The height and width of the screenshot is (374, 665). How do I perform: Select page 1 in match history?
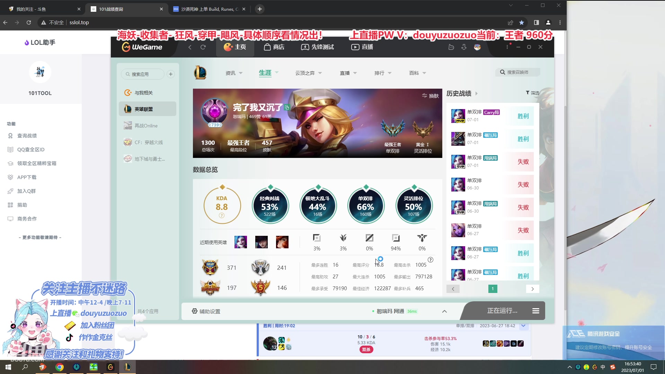click(493, 289)
